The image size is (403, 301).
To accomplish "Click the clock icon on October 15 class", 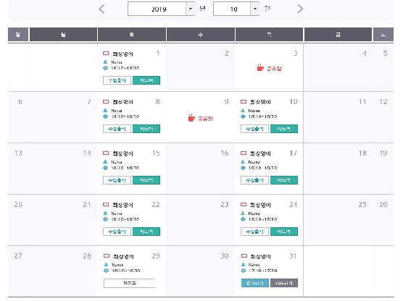I will [105, 168].
